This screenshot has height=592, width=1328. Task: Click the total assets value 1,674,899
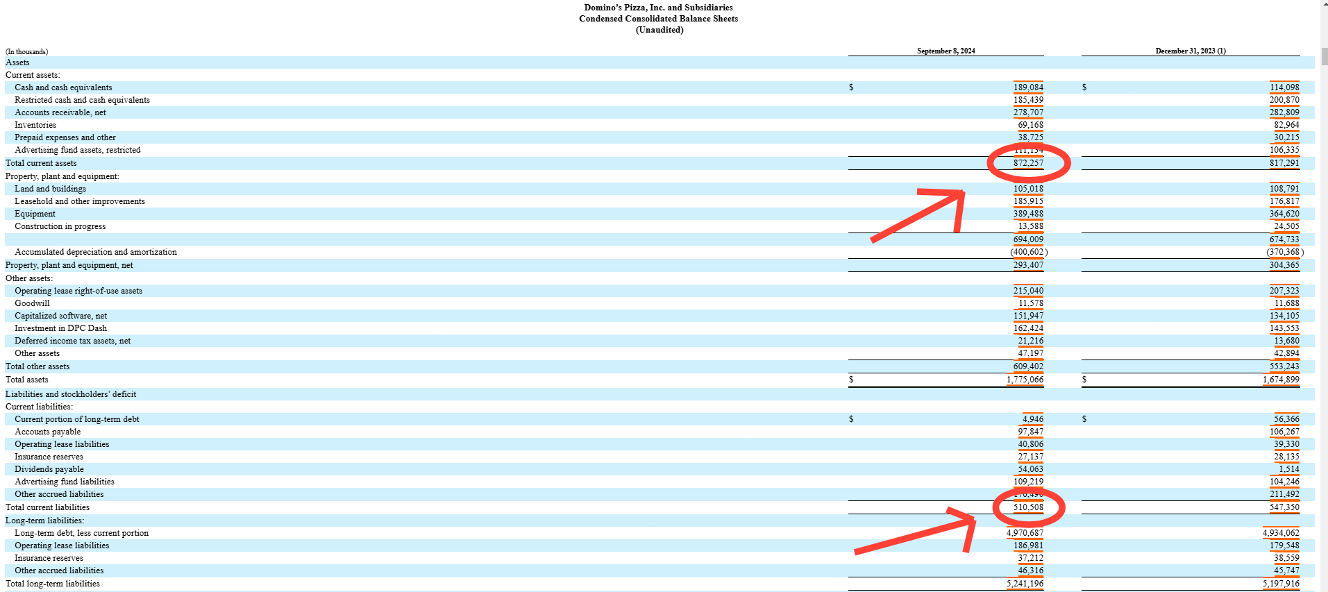(x=1281, y=380)
